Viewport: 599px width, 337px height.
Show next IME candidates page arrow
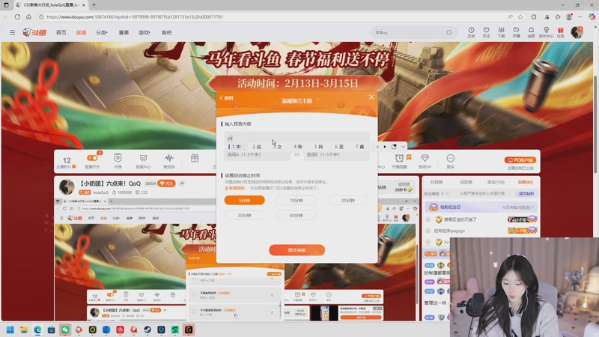tap(385, 147)
